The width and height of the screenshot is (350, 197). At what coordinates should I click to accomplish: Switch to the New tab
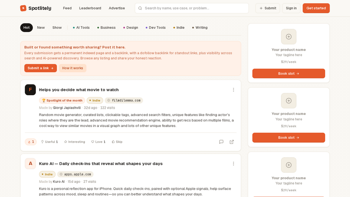(x=41, y=28)
